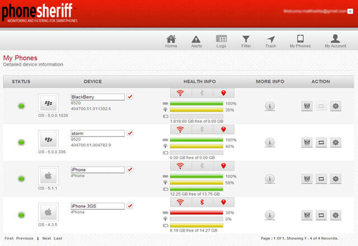Expand the welcome user dropdown arrow

click(x=350, y=11)
